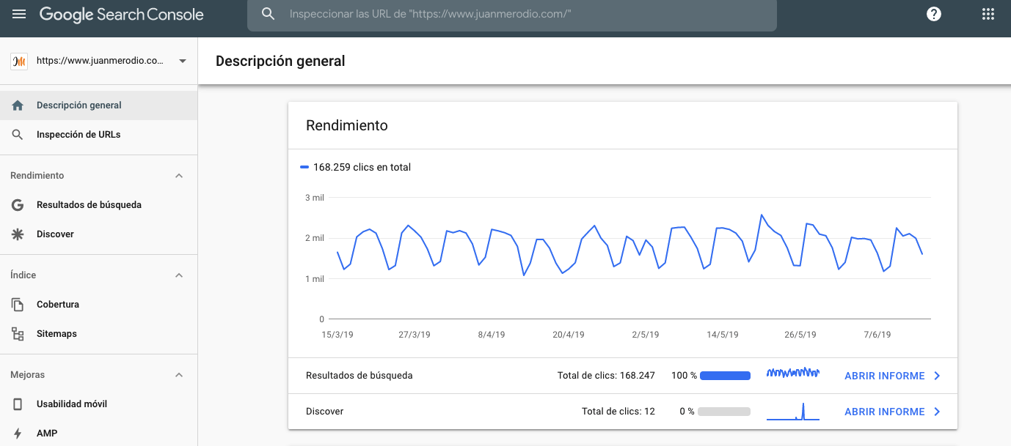Select Descripción general in sidebar
This screenshot has height=446, width=1011.
point(98,105)
